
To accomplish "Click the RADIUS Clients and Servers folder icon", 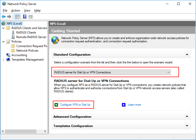I will click(x=8, y=28).
